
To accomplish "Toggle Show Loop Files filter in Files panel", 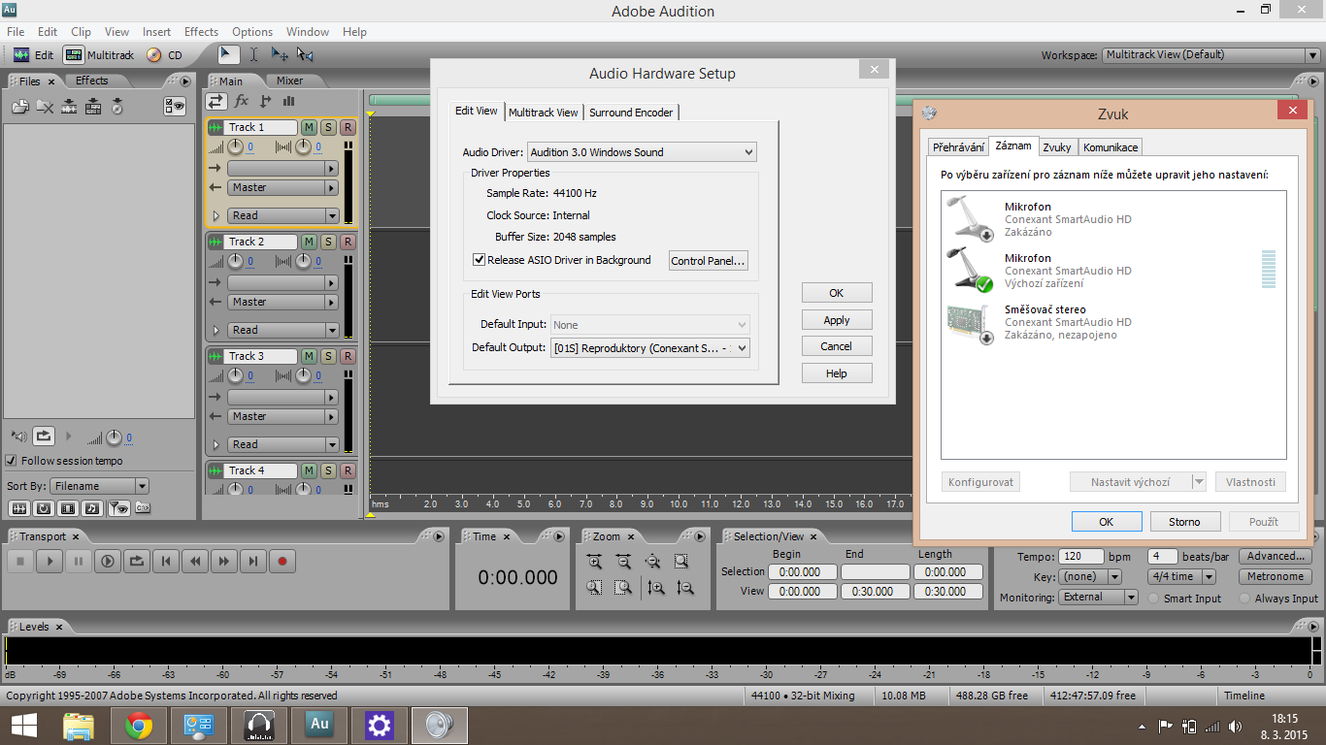I will (x=44, y=508).
